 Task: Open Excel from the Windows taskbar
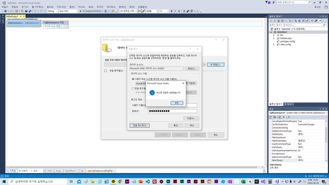[243, 181]
